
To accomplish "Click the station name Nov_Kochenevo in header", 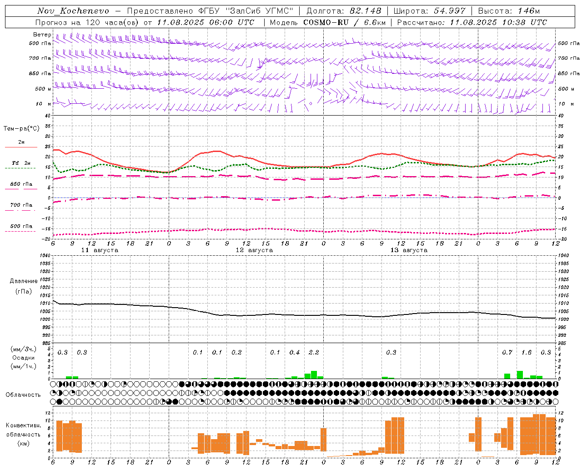I will click(x=73, y=11).
